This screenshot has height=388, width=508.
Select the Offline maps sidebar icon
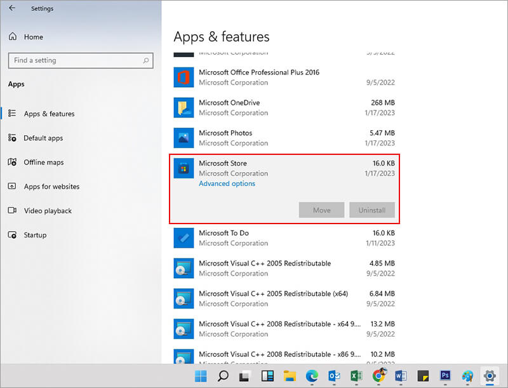[12, 161]
